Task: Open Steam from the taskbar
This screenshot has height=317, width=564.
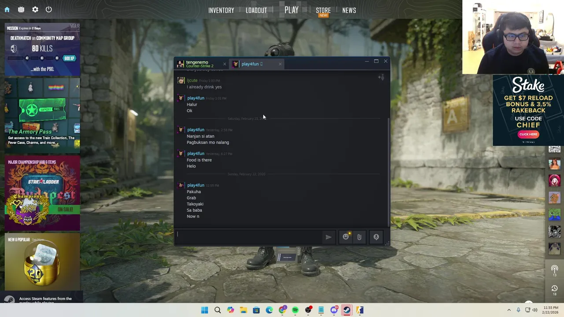Action: (x=347, y=310)
